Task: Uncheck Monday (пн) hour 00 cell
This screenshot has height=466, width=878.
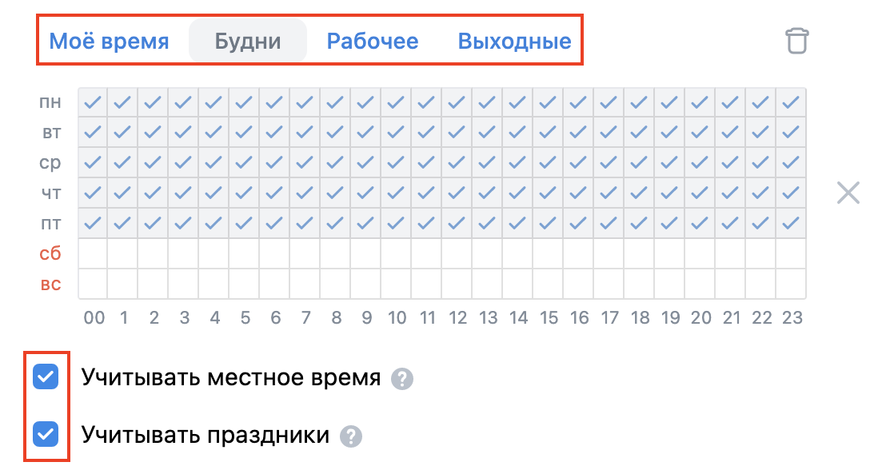Action: coord(93,102)
